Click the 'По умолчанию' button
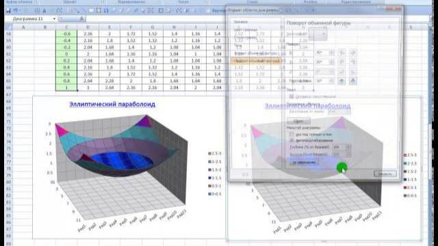Screen dimensions: 438x246 coord(304,162)
